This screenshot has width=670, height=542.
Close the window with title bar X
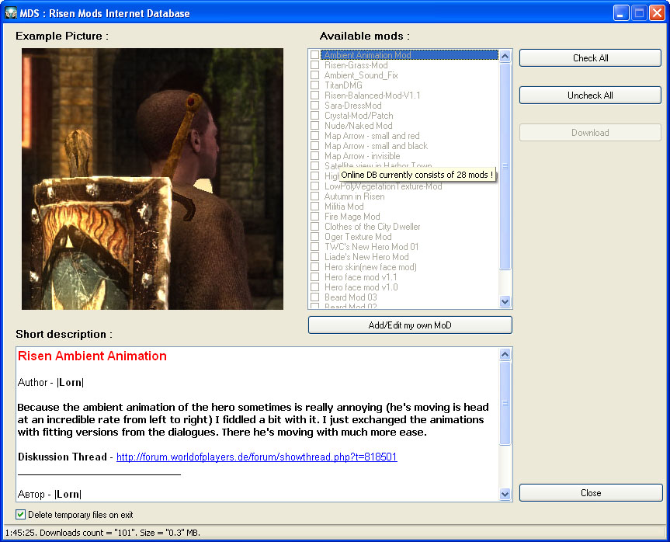(657, 13)
